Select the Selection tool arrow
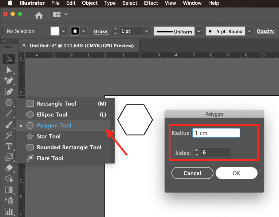Screen dimensions: 279x217 pyautogui.click(x=9, y=59)
